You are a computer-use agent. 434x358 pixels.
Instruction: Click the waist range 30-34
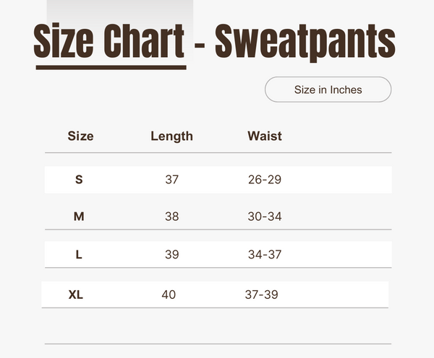[265, 217]
